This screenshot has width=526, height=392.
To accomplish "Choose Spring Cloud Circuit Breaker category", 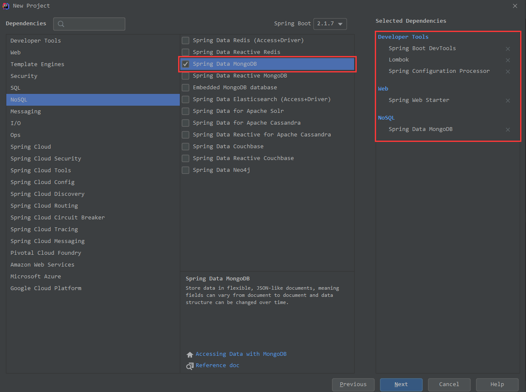I will (x=93, y=218).
